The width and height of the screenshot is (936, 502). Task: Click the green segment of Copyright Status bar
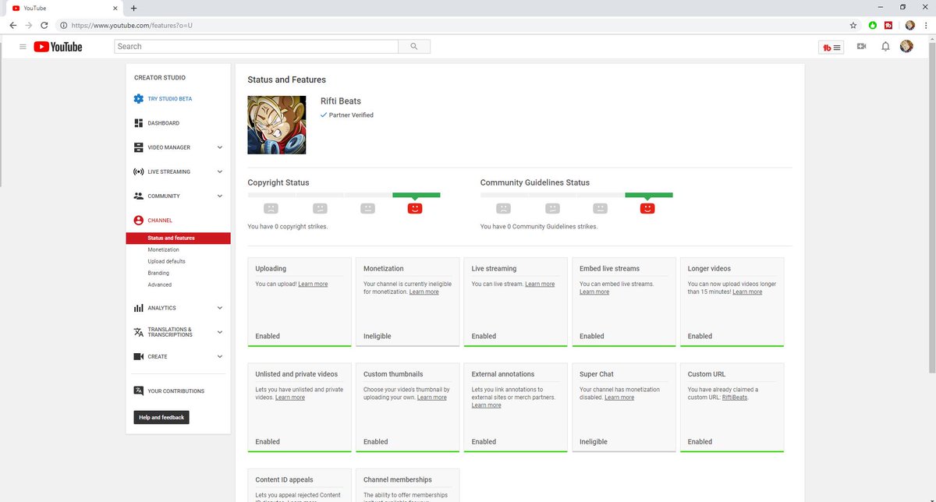[x=416, y=195]
